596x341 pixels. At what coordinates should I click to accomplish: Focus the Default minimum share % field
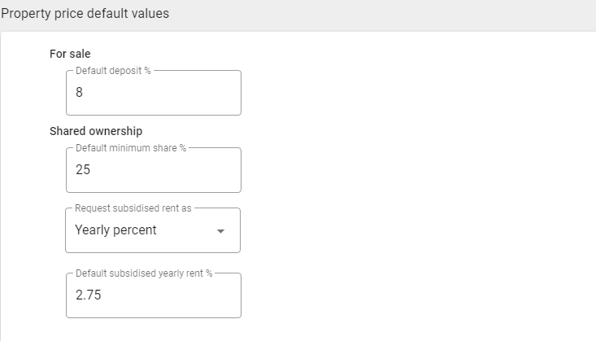click(154, 170)
